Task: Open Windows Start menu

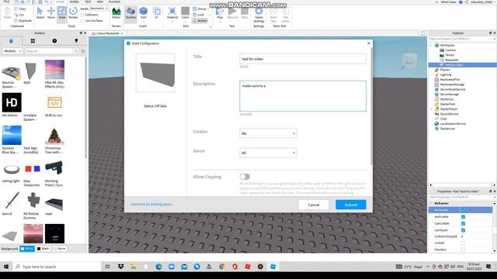Action: coord(6,267)
